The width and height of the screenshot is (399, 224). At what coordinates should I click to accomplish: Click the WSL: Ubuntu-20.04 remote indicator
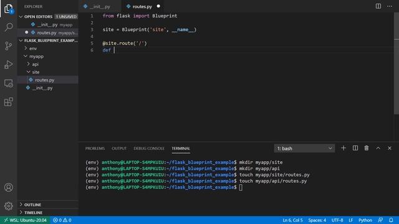click(x=25, y=220)
